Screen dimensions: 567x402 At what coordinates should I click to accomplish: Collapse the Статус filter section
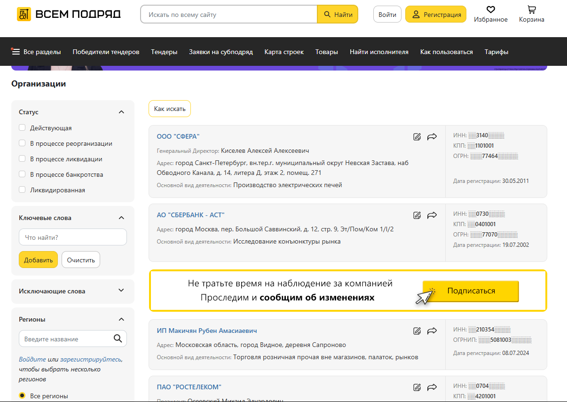pyautogui.click(x=121, y=112)
